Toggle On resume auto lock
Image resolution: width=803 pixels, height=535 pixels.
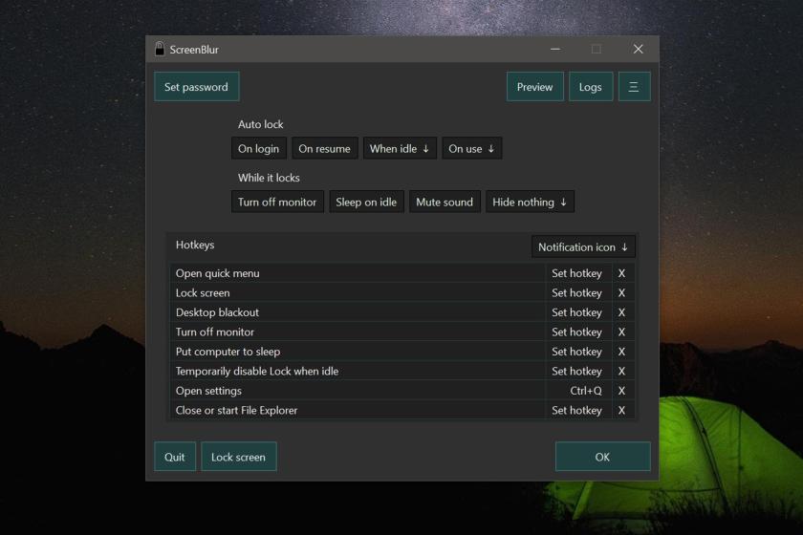pos(325,148)
